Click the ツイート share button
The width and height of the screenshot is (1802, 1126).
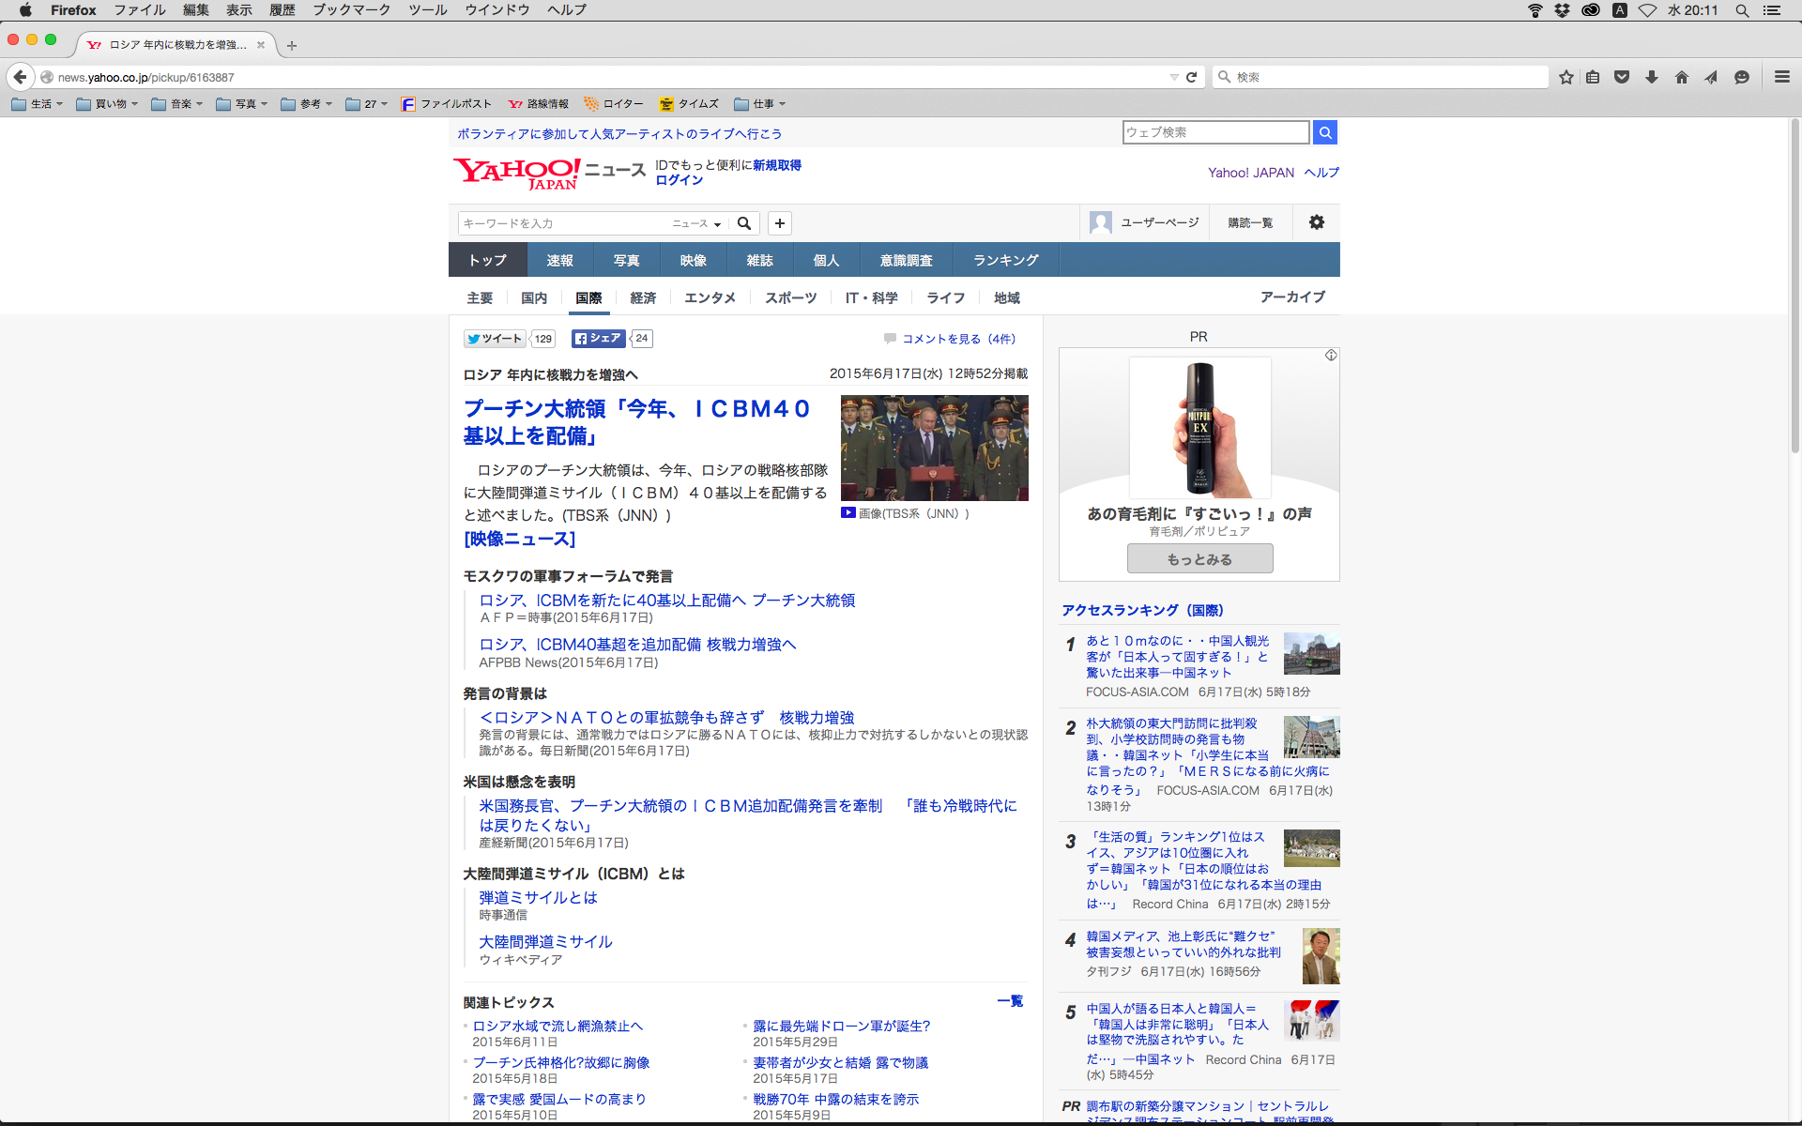495,339
